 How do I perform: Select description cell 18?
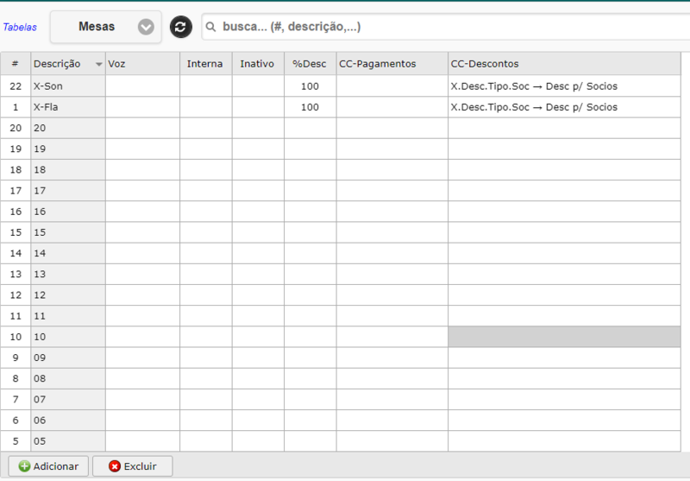coord(68,169)
